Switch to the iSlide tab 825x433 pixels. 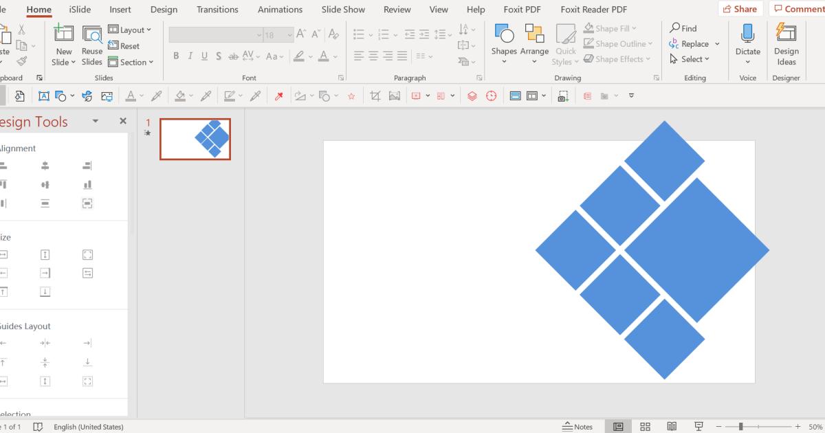coord(80,10)
